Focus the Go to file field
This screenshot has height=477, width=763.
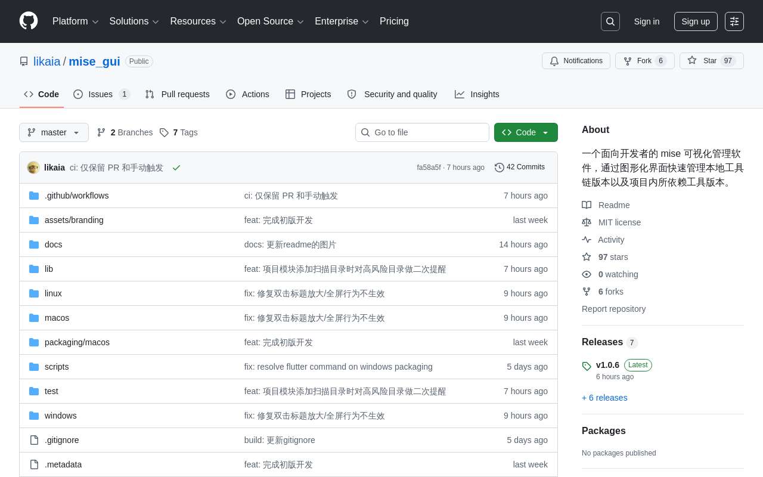(x=422, y=132)
